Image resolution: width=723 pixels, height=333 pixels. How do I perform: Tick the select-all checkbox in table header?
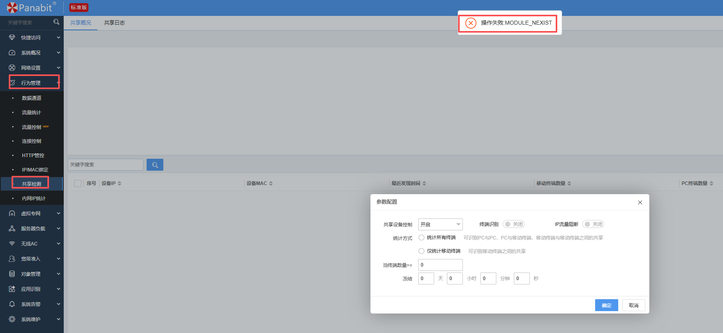78,183
